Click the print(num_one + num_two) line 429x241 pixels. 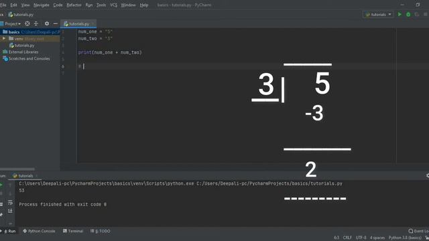[x=110, y=52]
